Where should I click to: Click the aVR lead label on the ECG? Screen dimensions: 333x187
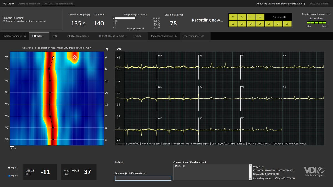tap(160, 56)
